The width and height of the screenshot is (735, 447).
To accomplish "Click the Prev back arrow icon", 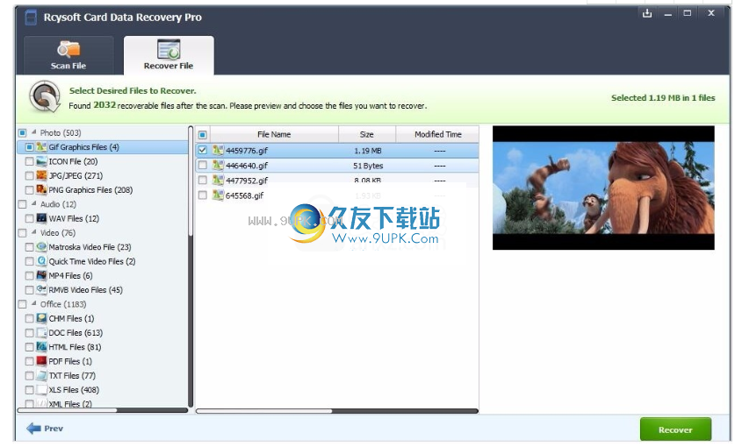I will pos(33,429).
